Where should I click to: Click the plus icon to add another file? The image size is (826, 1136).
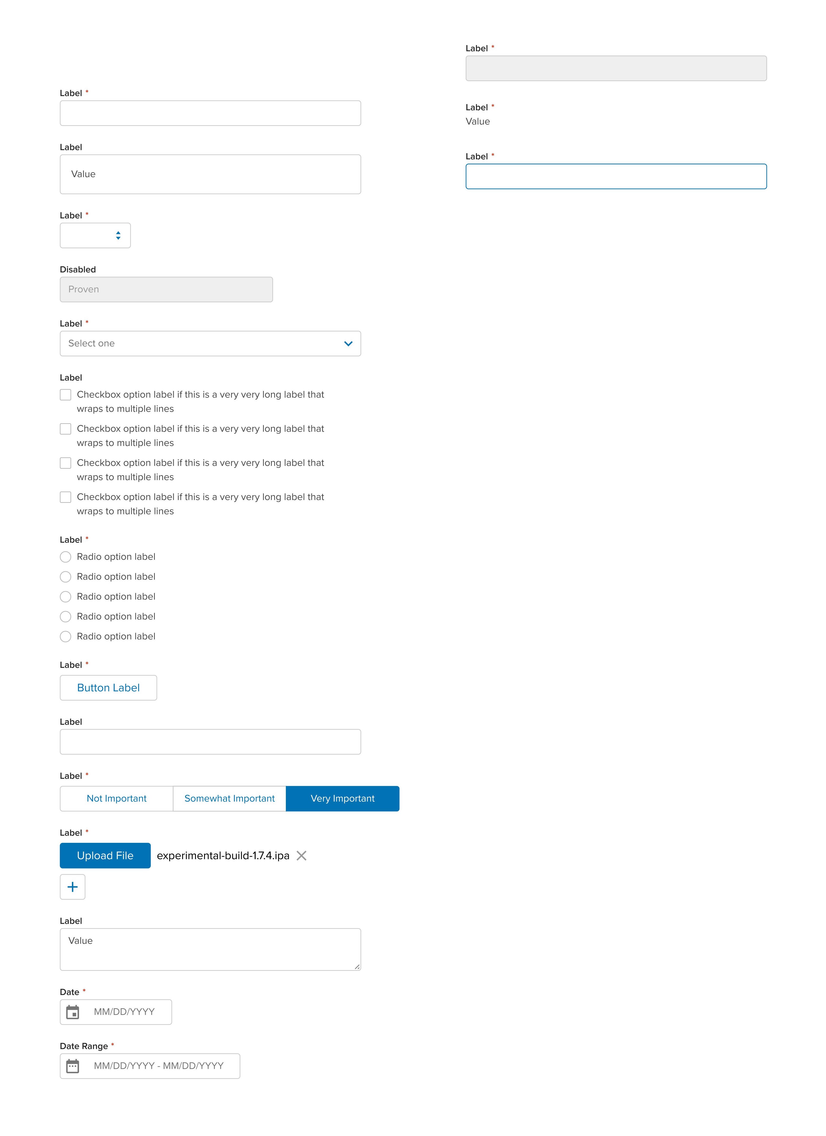click(x=73, y=887)
